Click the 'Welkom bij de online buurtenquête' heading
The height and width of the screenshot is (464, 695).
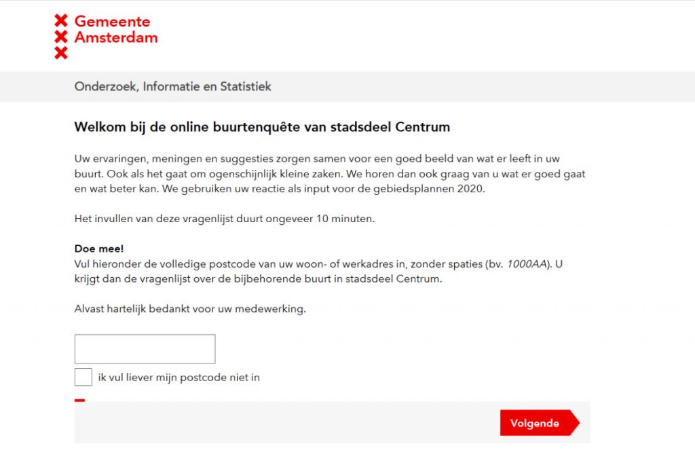263,127
